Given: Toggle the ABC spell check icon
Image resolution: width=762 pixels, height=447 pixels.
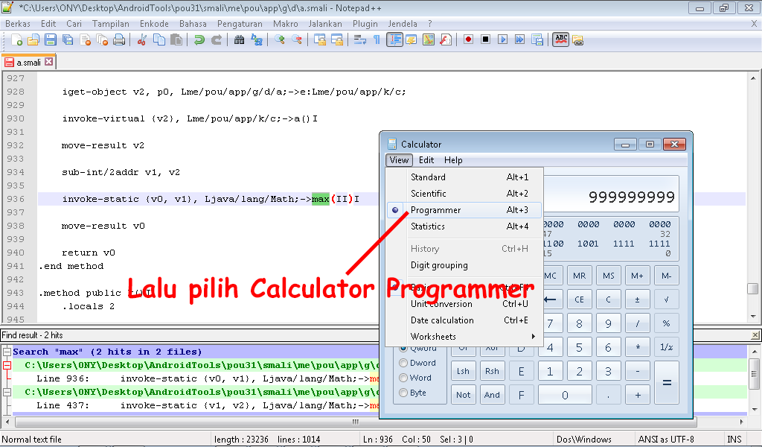Looking at the screenshot, I should click(561, 40).
